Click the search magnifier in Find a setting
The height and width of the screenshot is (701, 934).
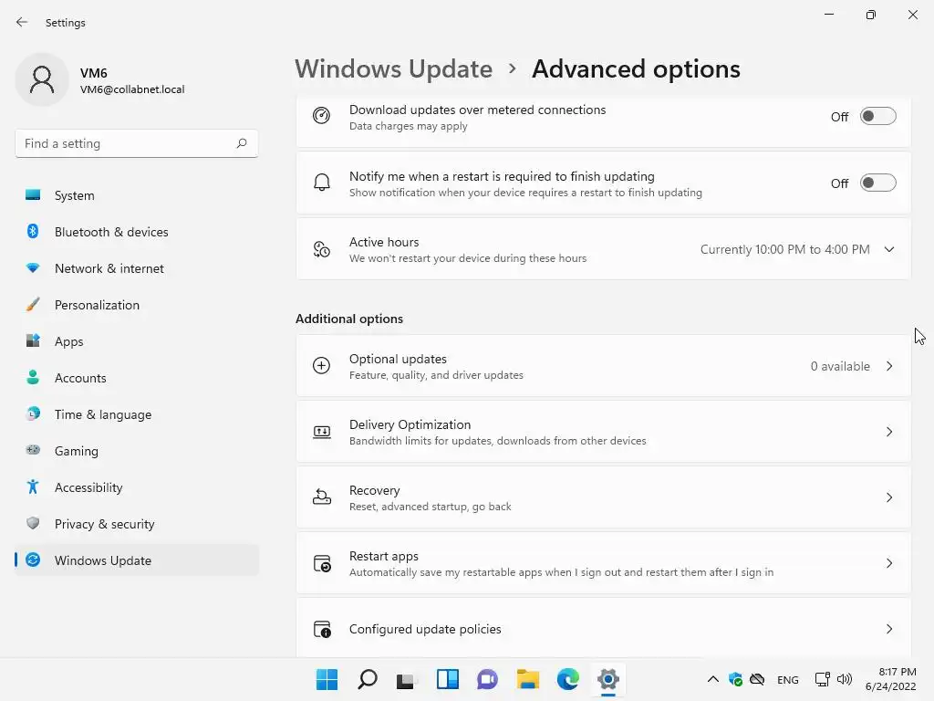click(x=241, y=143)
